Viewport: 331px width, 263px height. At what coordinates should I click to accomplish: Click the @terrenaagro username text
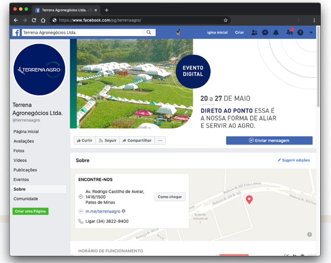coord(26,120)
